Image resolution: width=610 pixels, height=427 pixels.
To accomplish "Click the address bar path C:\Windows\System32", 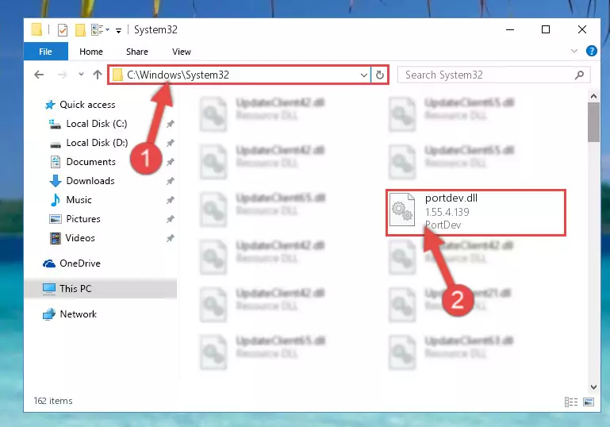I will (178, 75).
